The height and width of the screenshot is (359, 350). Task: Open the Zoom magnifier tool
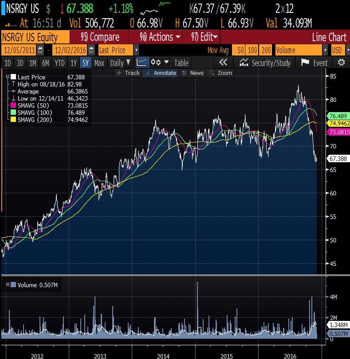pyautogui.click(x=220, y=73)
